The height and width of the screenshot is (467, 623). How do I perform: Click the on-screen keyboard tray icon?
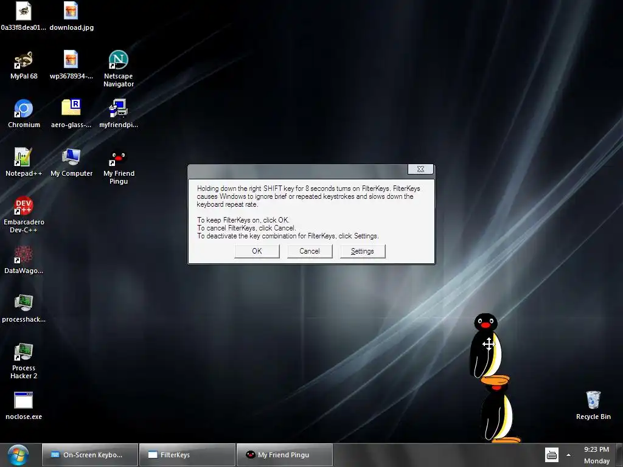pyautogui.click(x=551, y=455)
